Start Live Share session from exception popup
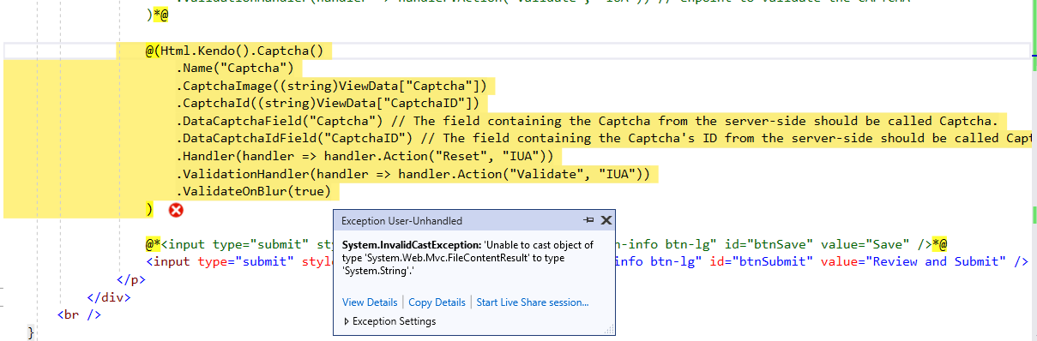 point(533,302)
